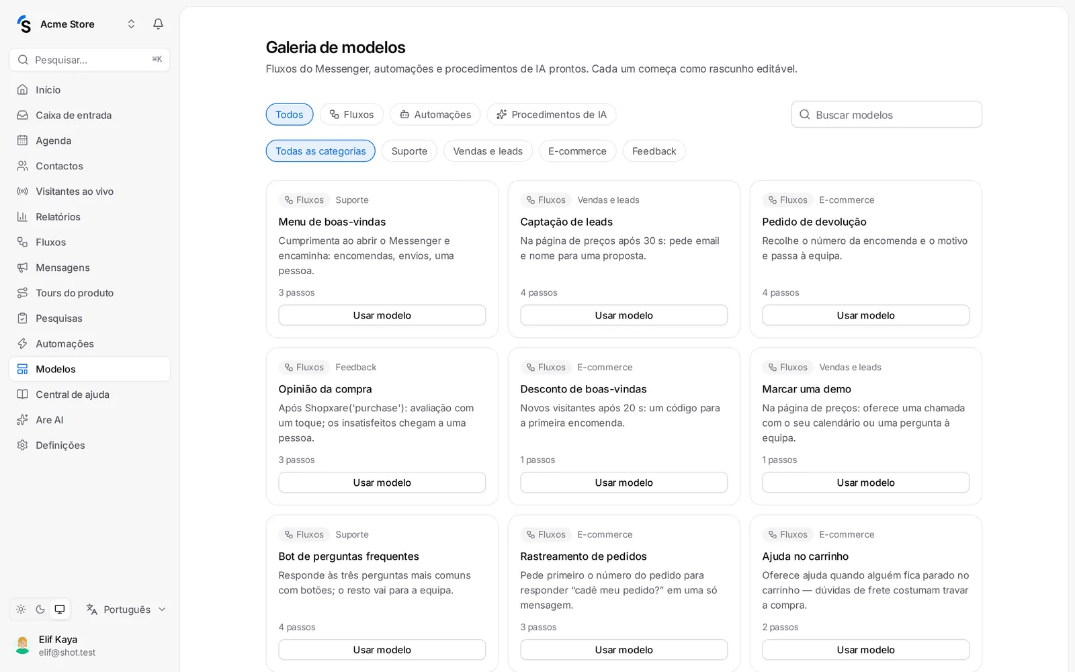Select the Suporte category filter
Screen dimensions: 1075x672
[x=409, y=151]
